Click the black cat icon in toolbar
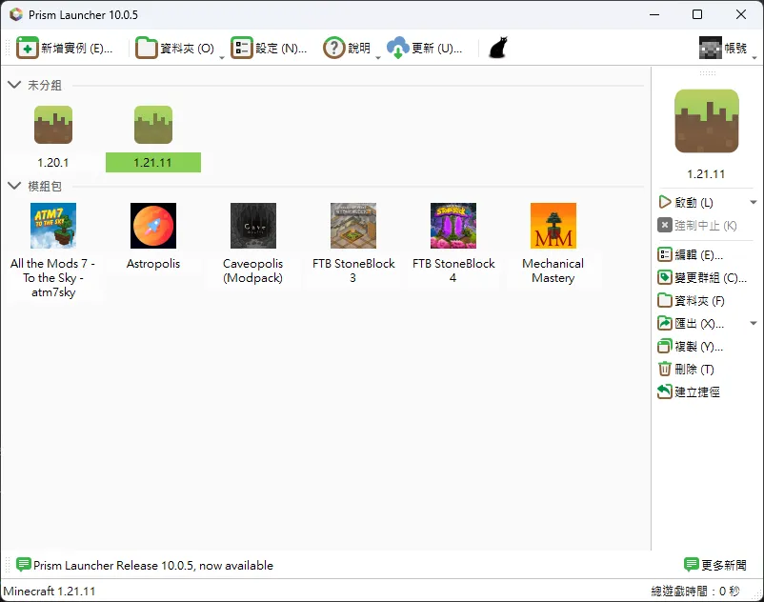 point(497,48)
